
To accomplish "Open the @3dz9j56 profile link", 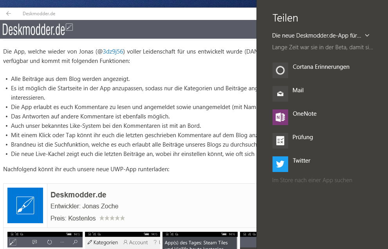I will [x=113, y=51].
